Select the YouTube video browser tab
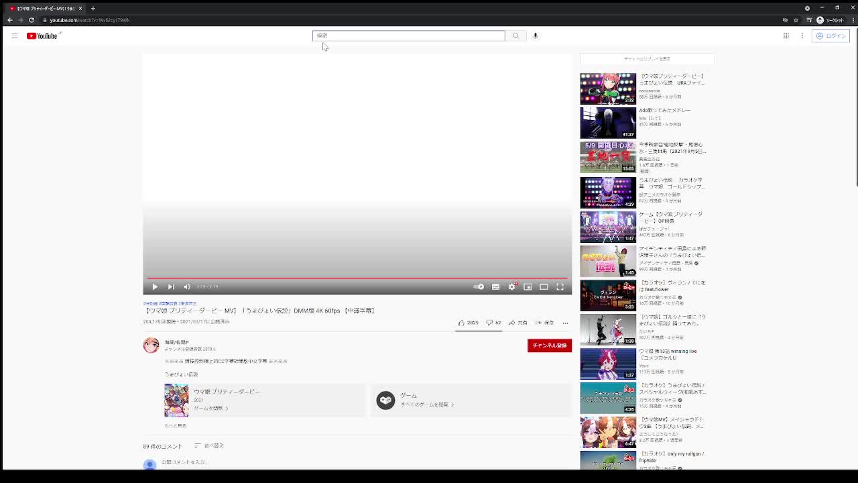Image resolution: width=858 pixels, height=483 pixels. coord(45,8)
